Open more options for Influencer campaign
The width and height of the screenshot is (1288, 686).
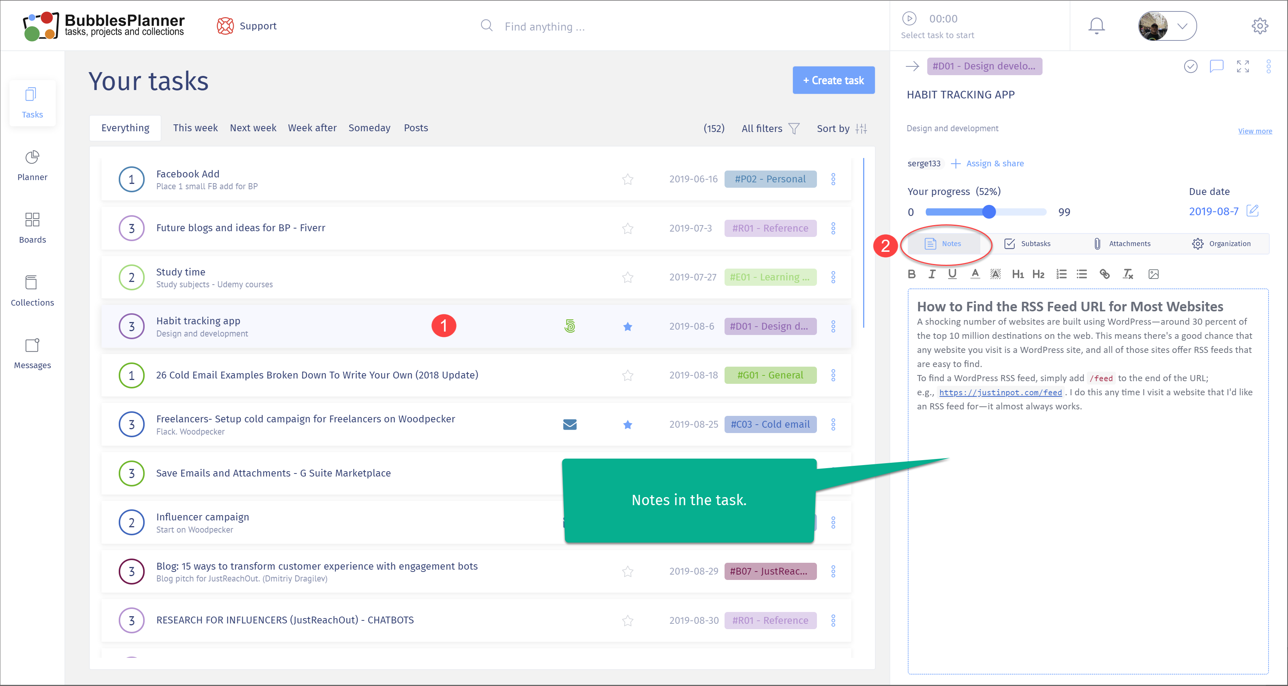[833, 522]
